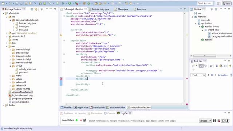
Task: Collapse the layout folder
Action: coord(10,66)
